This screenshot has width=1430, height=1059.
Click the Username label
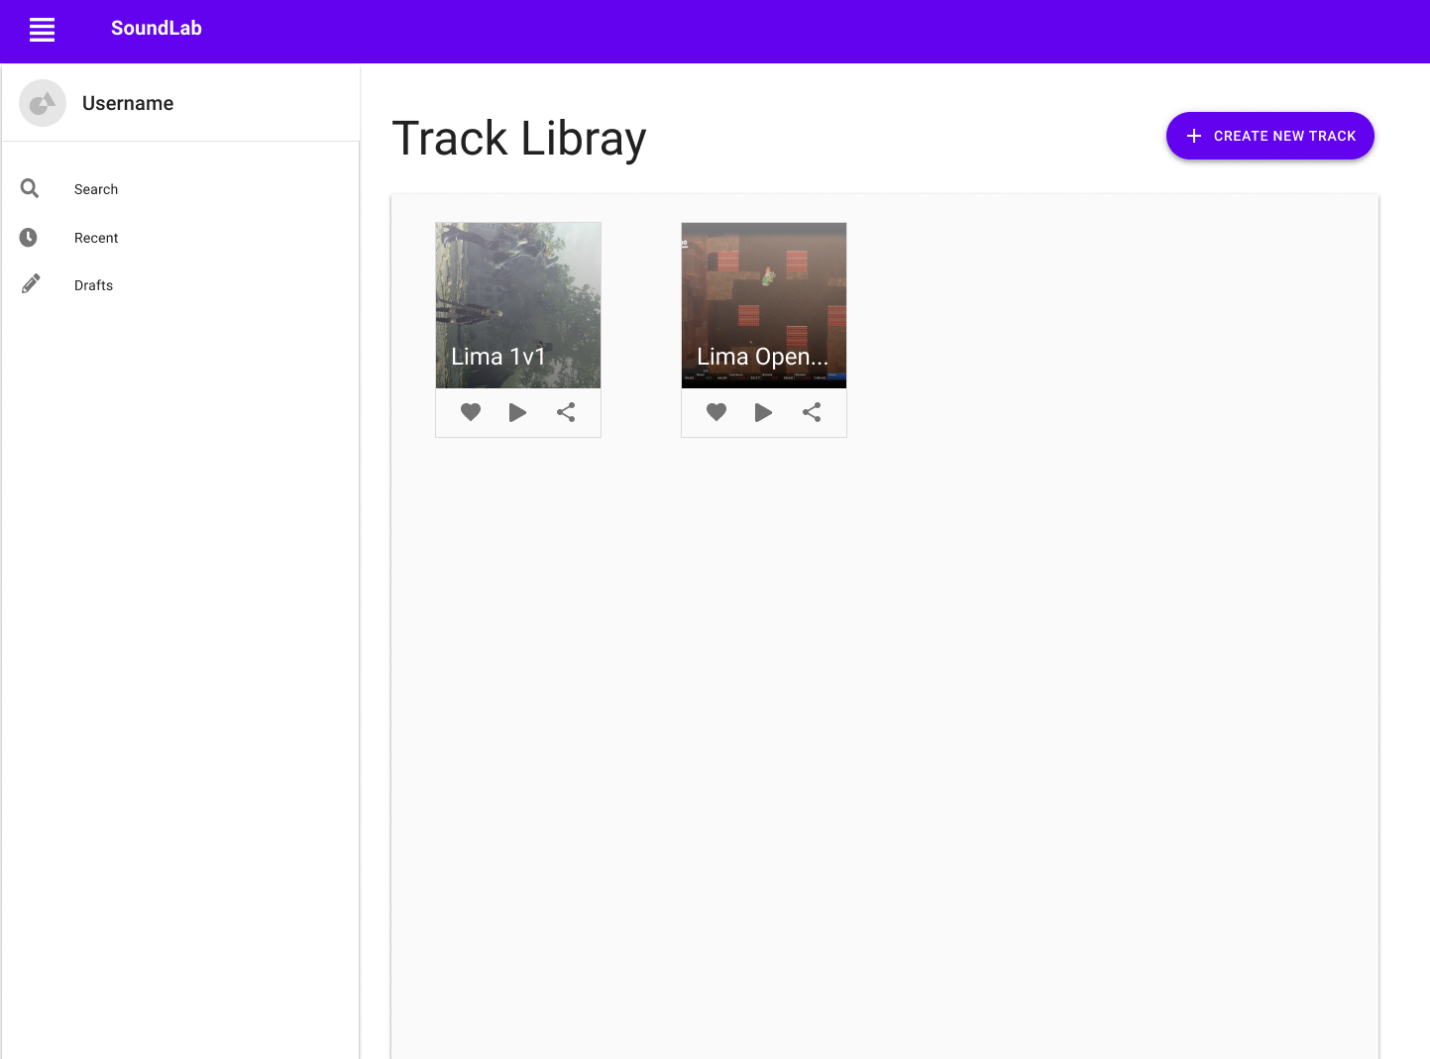[x=128, y=103]
